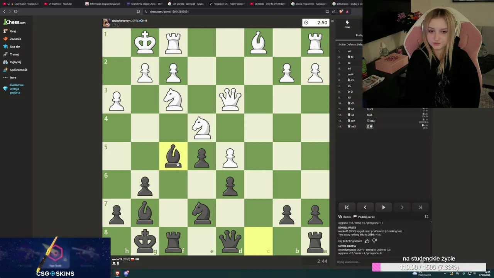Viewport: 494px width, 278px height.
Task: Switch to Informacje dla podróżujących tab
Action: point(103,3)
